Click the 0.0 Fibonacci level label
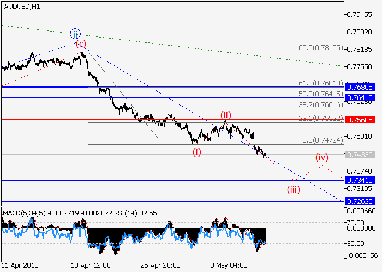This screenshot has height=272, width=382. click(323, 140)
